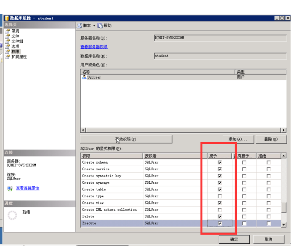The image size is (291, 246).
Task: Click the Help toolbar button
Action: [104, 26]
